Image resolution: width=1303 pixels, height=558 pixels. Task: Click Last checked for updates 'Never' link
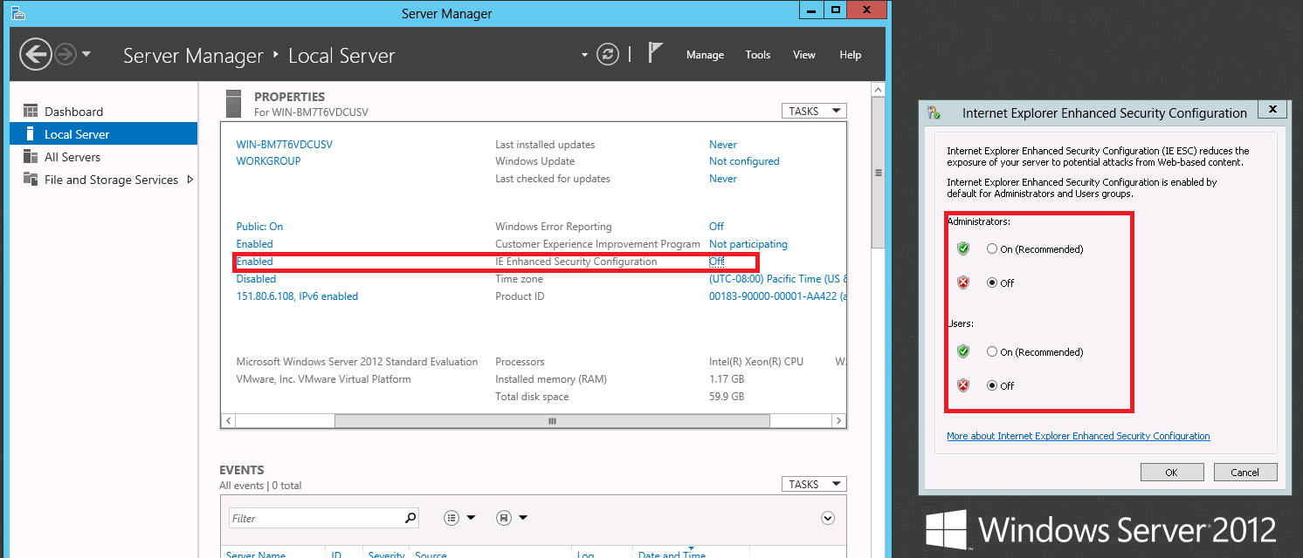(x=723, y=179)
